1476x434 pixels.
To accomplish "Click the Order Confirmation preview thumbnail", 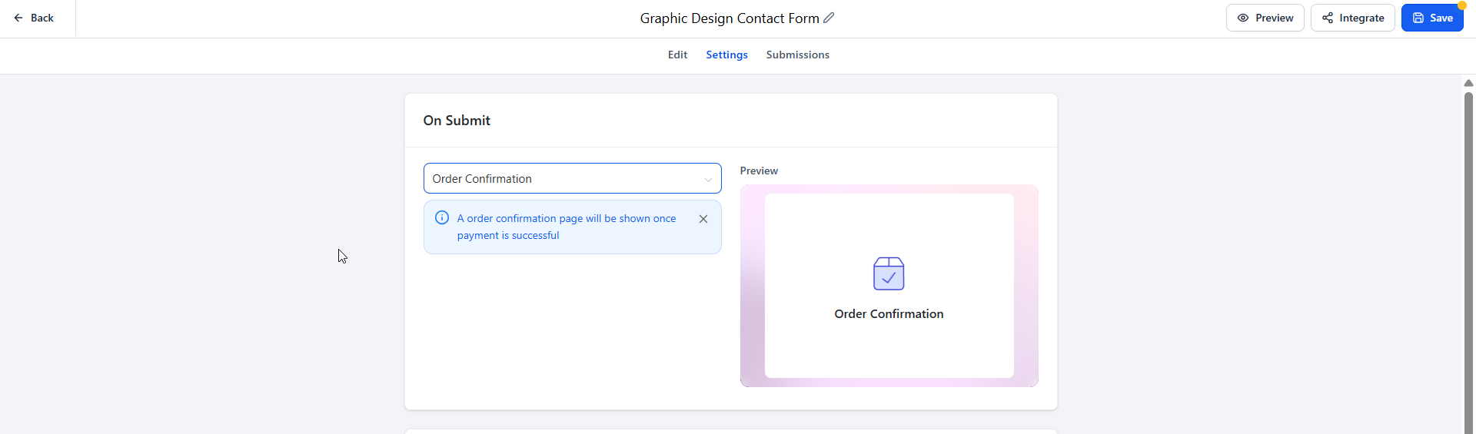I will coord(889,286).
